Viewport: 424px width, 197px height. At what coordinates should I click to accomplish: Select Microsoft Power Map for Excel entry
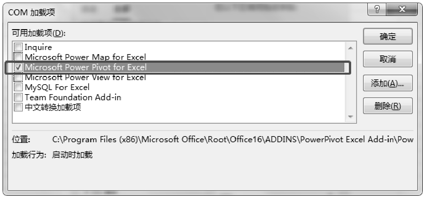(x=85, y=57)
